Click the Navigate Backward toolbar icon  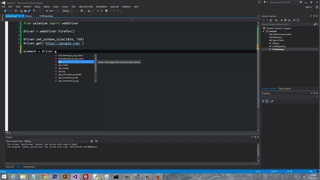pyautogui.click(x=5, y=11)
